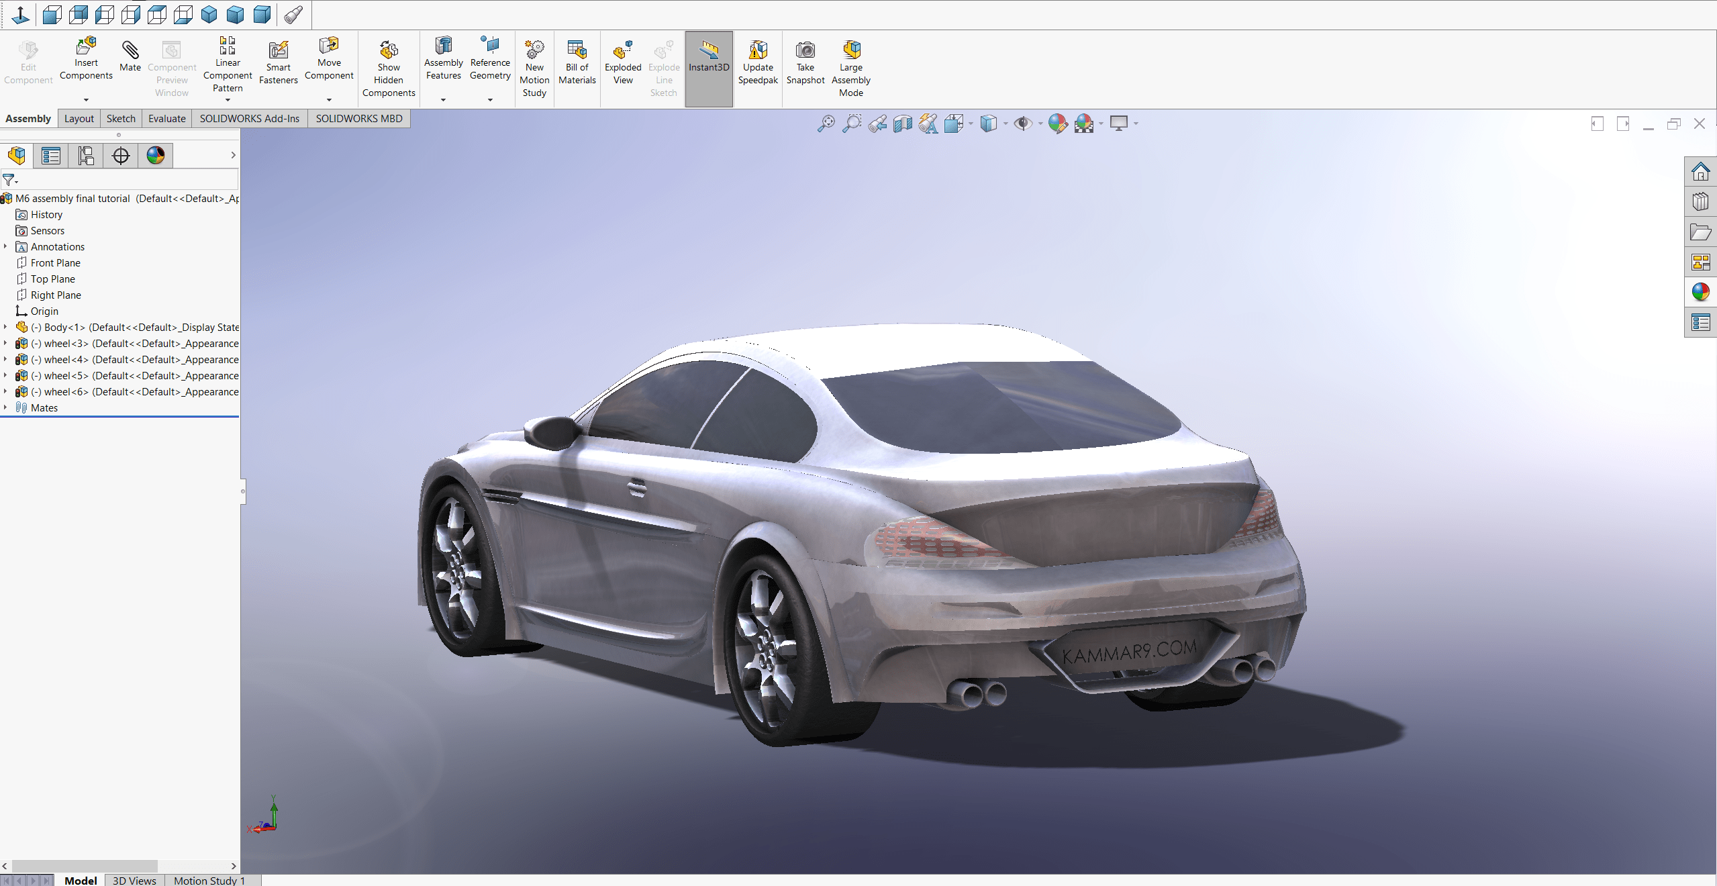Start a New Motion Study
Image resolution: width=1717 pixels, height=886 pixels.
[534, 69]
